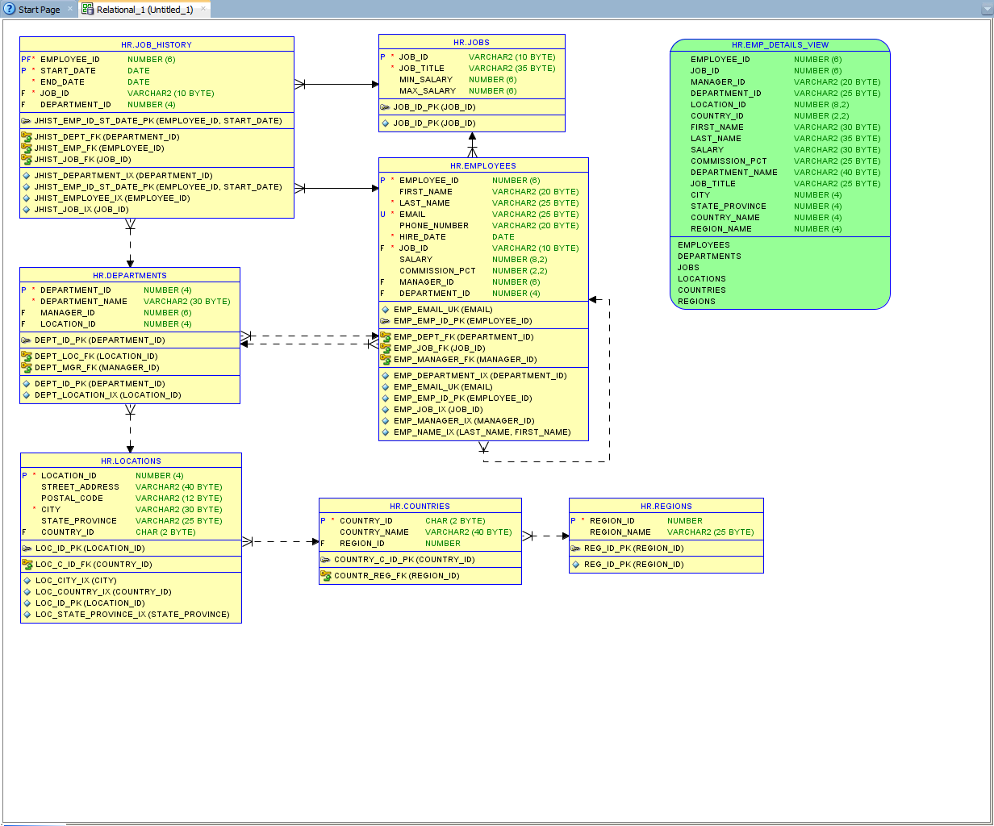Select the HR.EMP_DETAILS_VIEW green view header
Screen dimensions: 994x826
[x=779, y=45]
